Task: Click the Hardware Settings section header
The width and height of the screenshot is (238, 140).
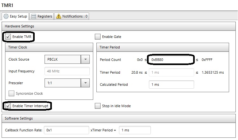Action: 119,26
